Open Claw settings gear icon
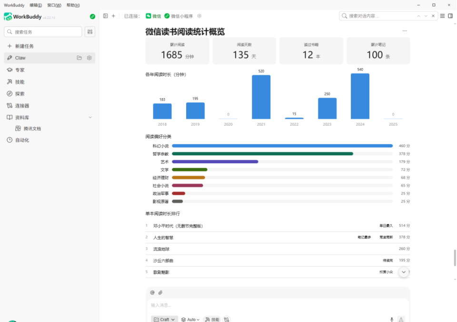 [x=89, y=58]
